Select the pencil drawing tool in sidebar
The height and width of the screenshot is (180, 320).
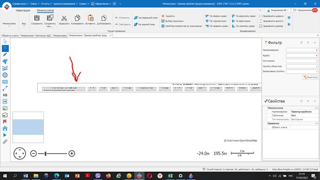tap(5, 54)
